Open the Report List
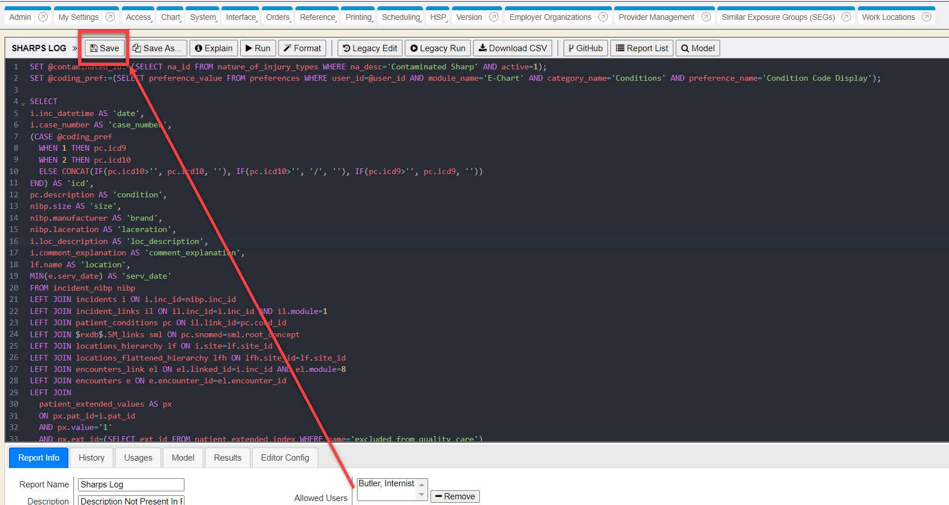 tap(642, 48)
